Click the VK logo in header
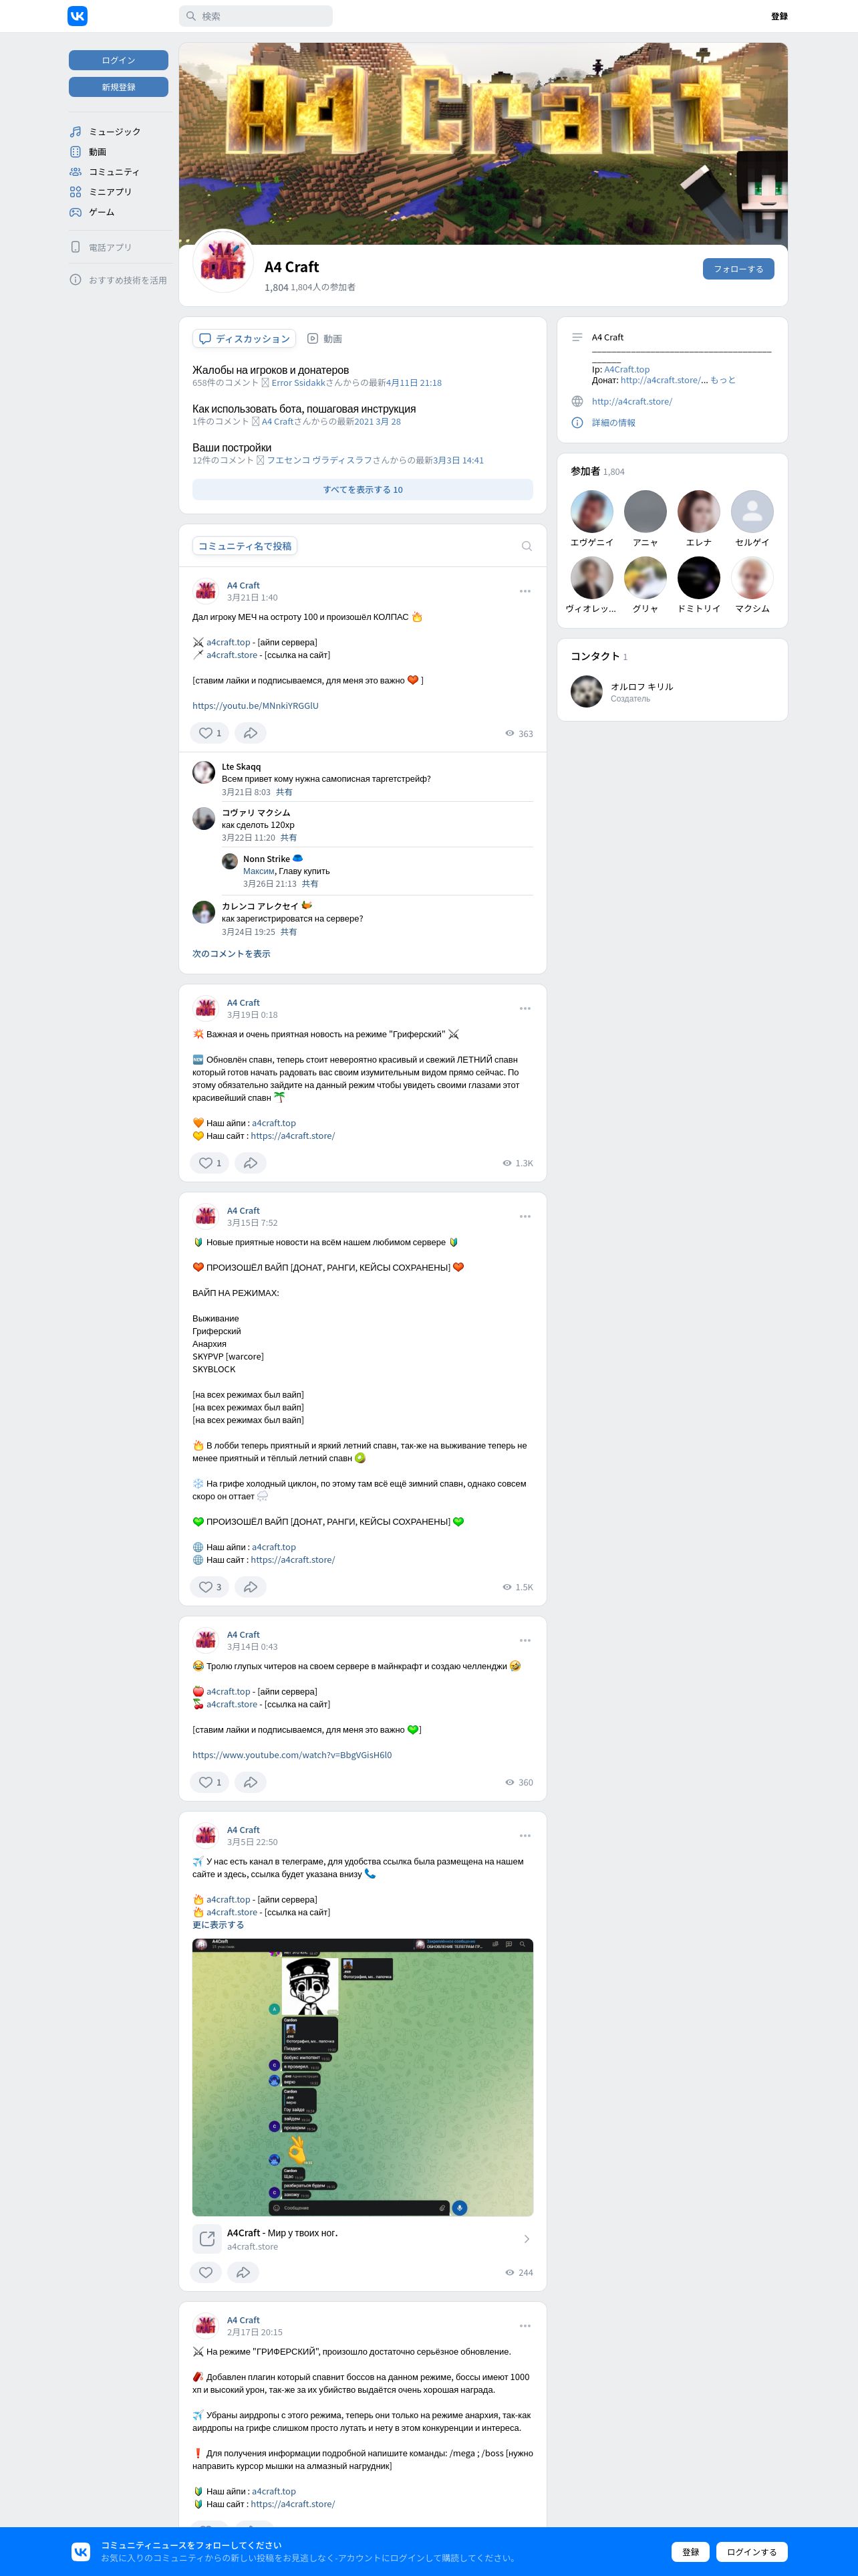Image resolution: width=858 pixels, height=2576 pixels. tap(77, 16)
